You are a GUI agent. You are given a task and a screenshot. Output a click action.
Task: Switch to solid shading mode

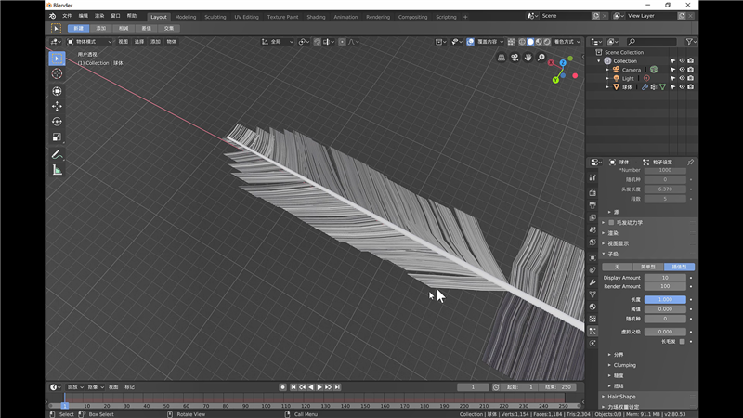(x=530, y=42)
